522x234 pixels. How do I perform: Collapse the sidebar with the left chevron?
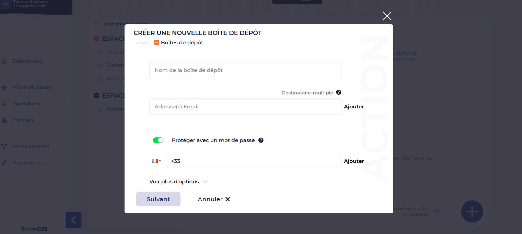tap(74, 220)
